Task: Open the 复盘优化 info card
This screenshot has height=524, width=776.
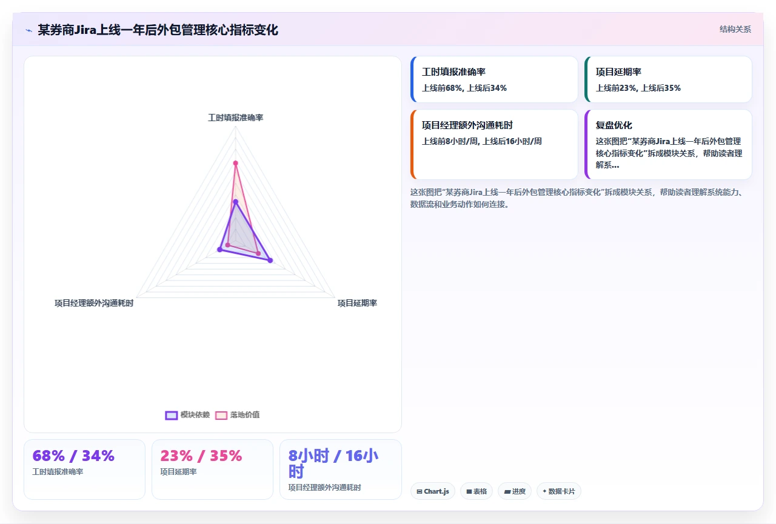Action: click(668, 144)
